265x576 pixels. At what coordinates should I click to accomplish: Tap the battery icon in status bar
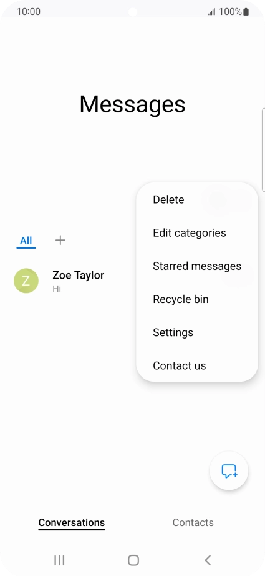click(x=246, y=12)
